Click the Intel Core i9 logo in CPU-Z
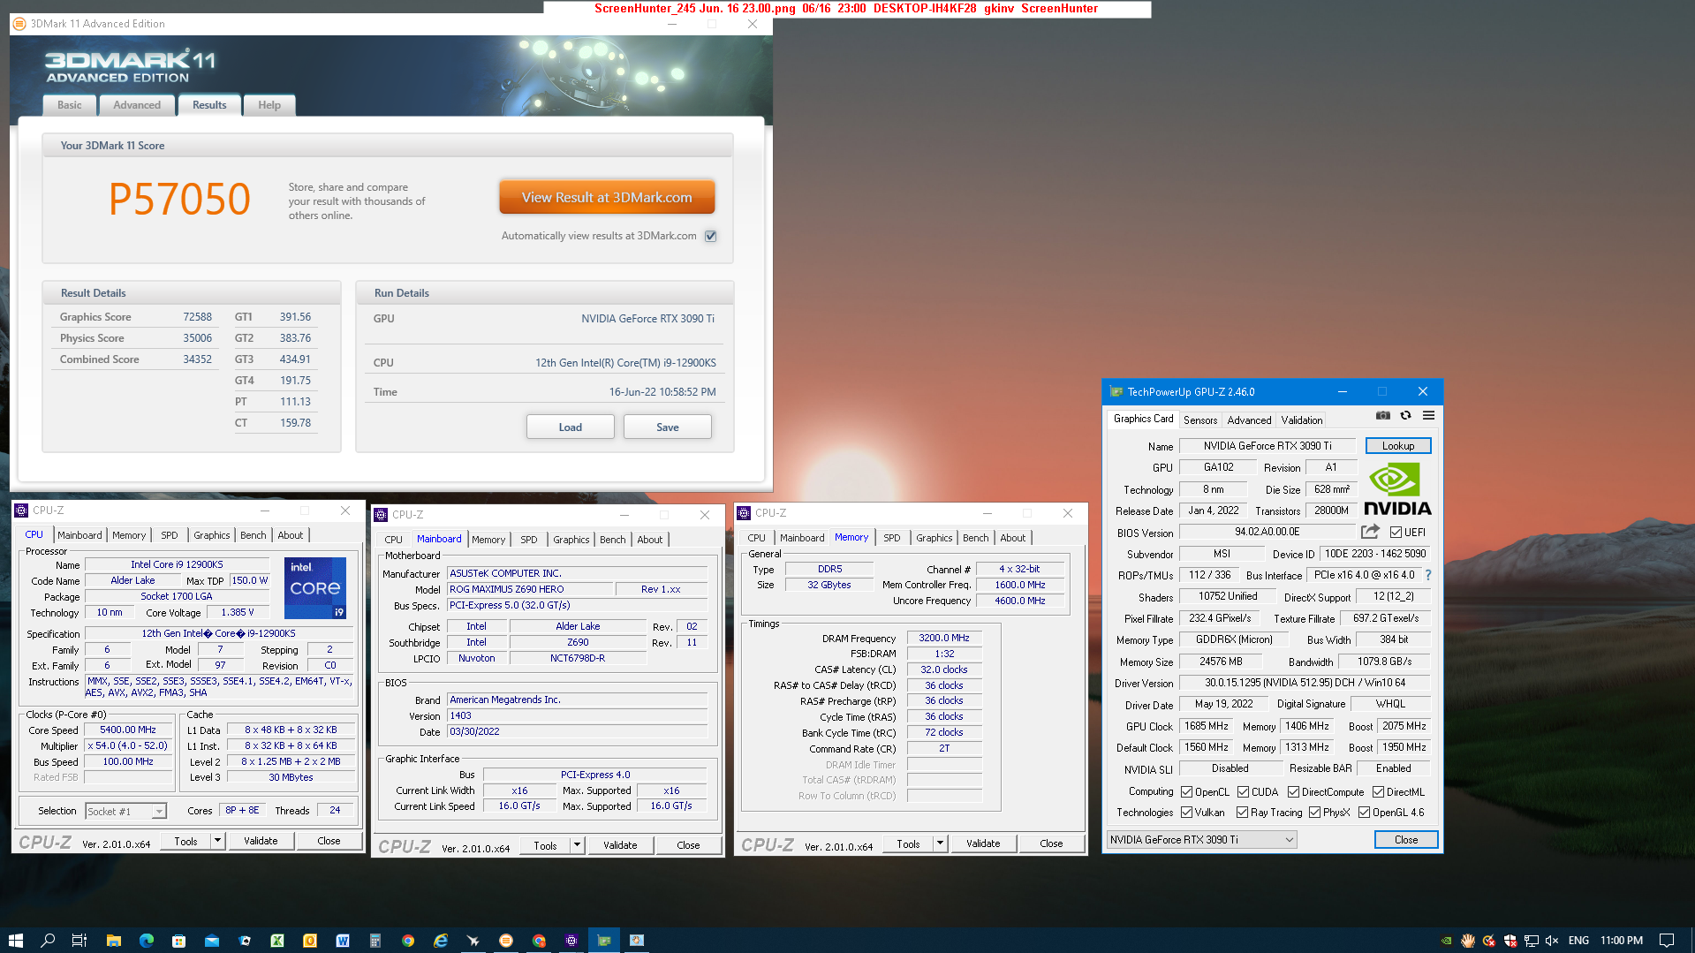The width and height of the screenshot is (1695, 953). [x=314, y=587]
